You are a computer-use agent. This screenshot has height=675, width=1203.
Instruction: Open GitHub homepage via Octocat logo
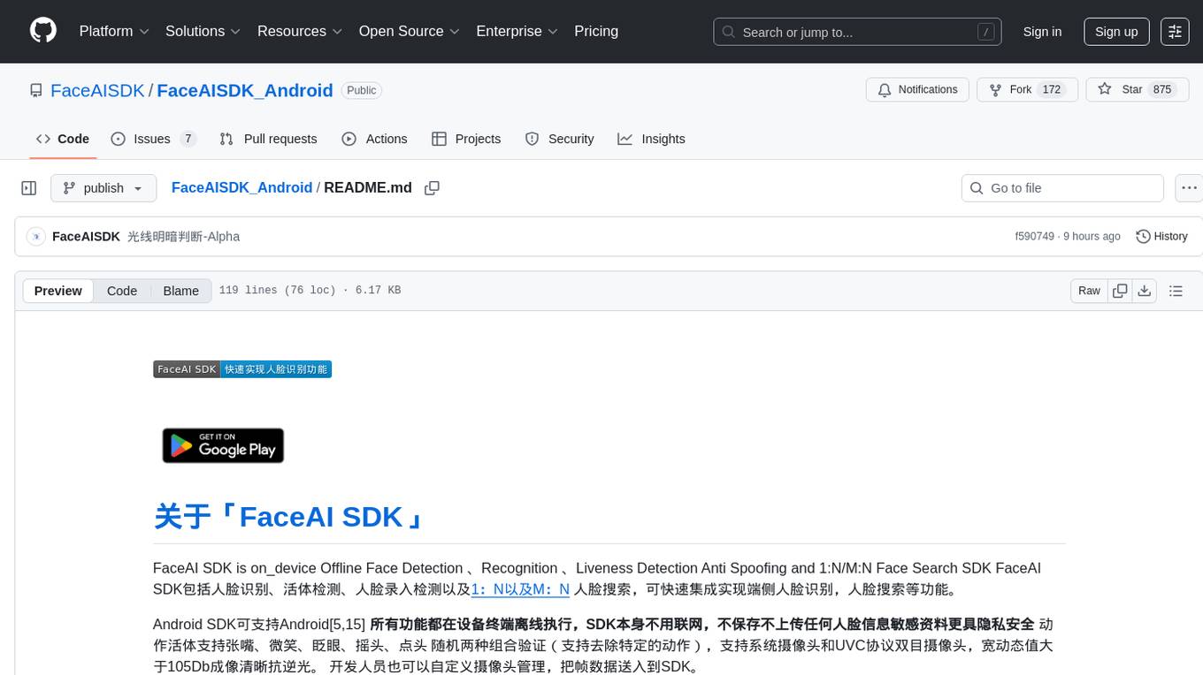[43, 31]
